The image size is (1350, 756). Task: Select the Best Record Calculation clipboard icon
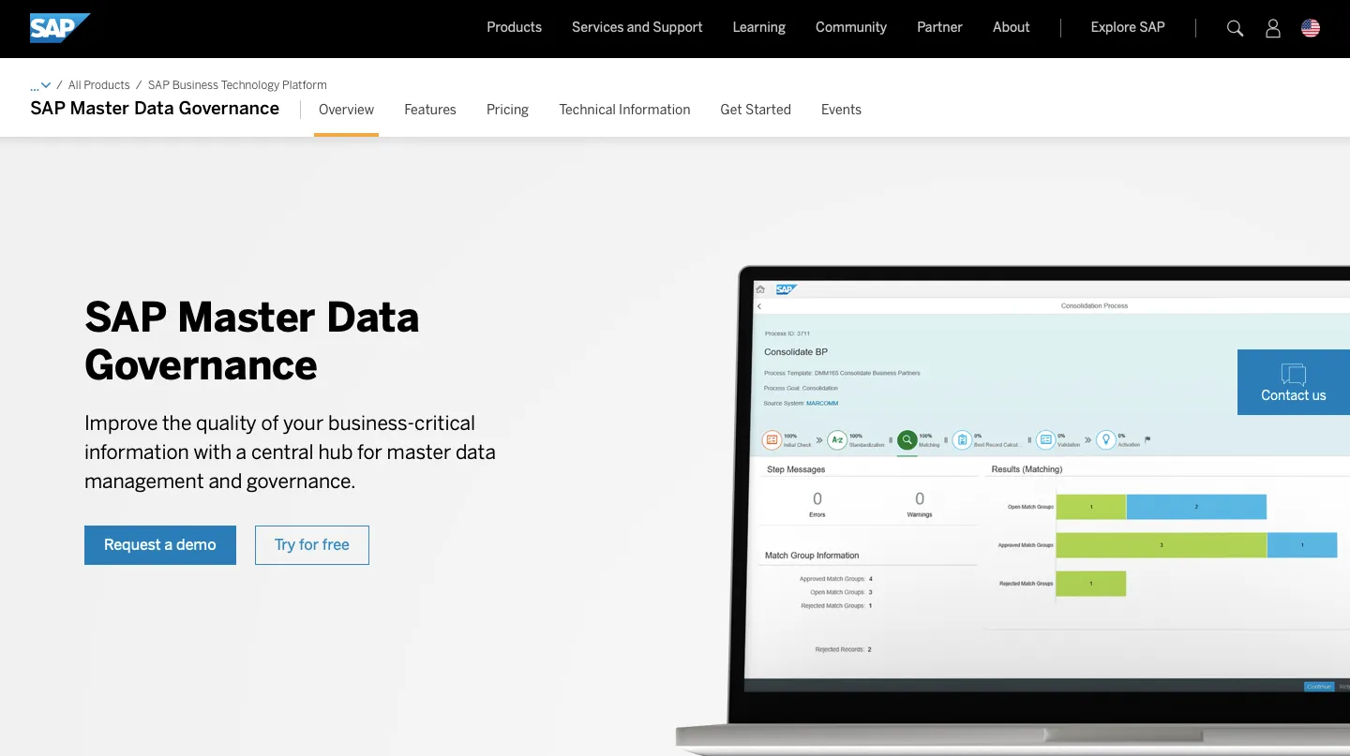tap(962, 439)
